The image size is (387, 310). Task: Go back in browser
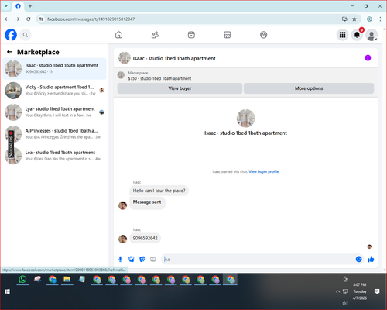click(7, 19)
